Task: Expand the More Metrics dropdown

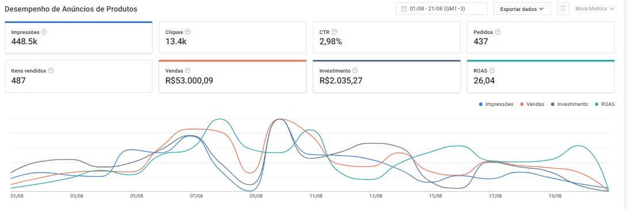Action: (595, 9)
